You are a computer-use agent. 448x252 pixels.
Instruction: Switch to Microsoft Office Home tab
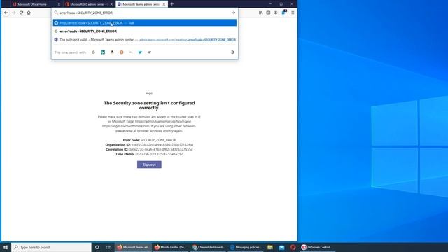click(36, 4)
